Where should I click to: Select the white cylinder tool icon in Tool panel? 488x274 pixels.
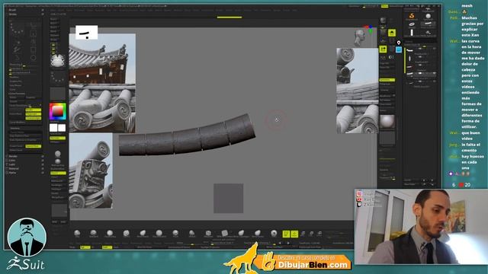coord(412,32)
